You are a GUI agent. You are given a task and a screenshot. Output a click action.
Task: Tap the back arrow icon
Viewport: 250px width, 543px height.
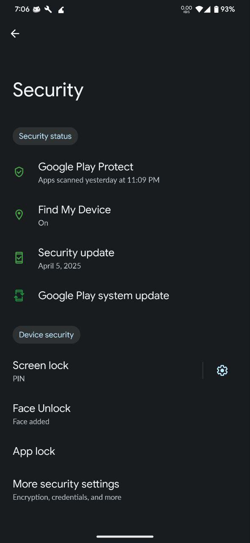pos(15,34)
